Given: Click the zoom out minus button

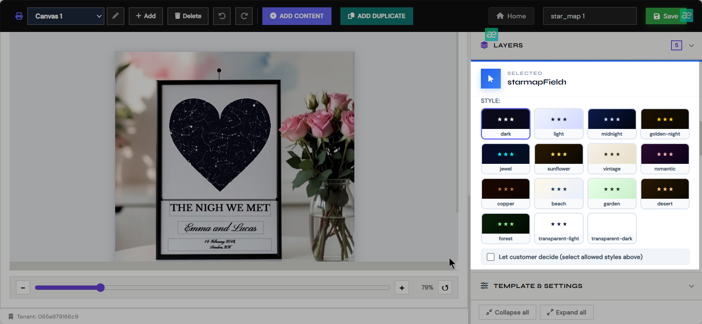Looking at the screenshot, I should click(x=23, y=288).
